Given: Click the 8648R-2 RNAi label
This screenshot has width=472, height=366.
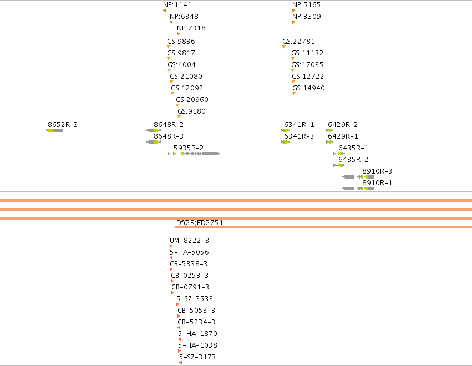Looking at the screenshot, I should coord(169,125).
